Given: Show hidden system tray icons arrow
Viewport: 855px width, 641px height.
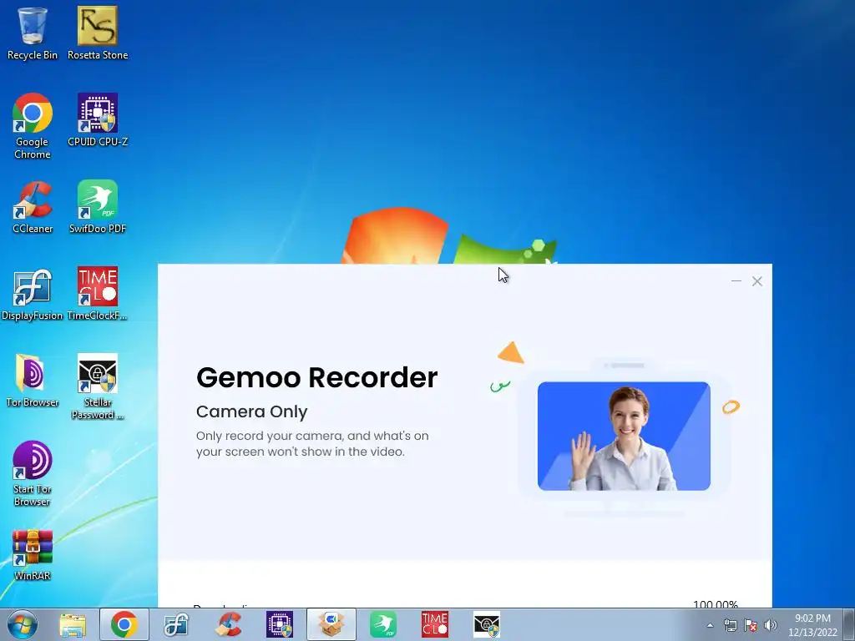Looking at the screenshot, I should (x=710, y=625).
